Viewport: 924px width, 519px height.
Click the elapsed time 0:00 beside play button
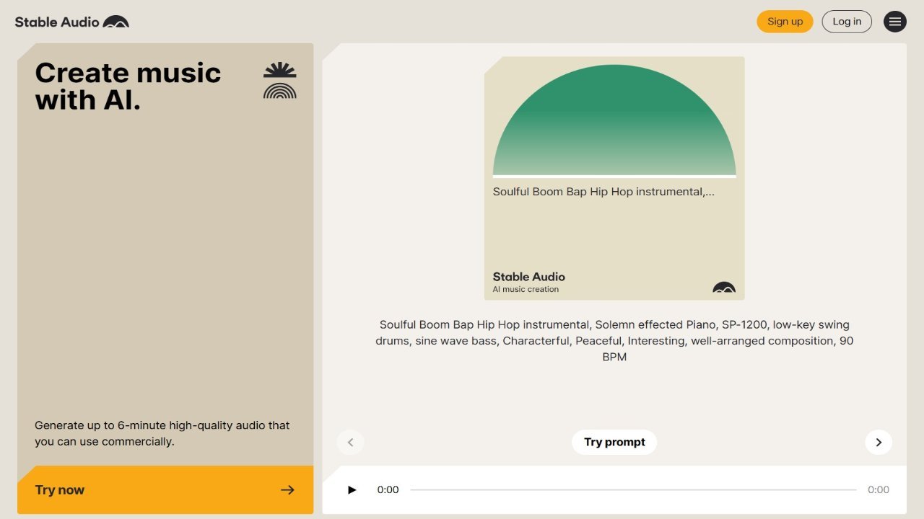[388, 490]
